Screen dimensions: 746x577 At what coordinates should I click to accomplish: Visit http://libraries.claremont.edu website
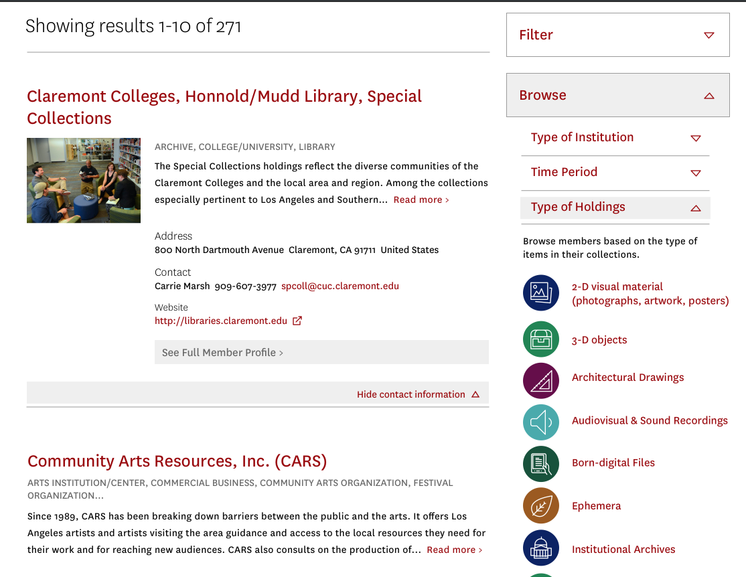221,321
